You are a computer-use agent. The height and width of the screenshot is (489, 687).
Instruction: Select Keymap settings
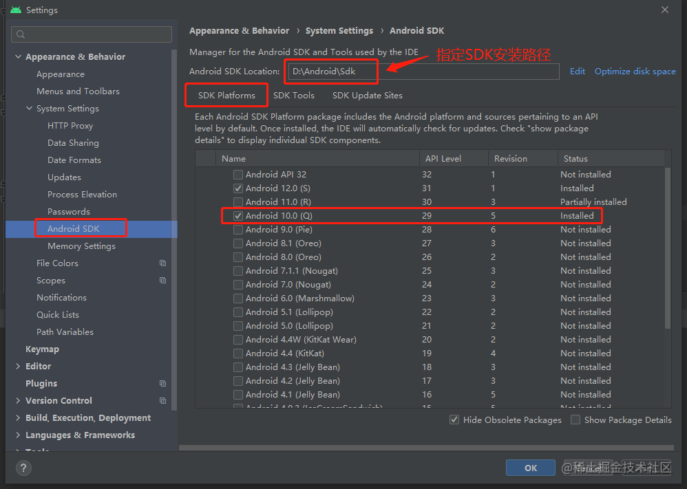(x=42, y=349)
